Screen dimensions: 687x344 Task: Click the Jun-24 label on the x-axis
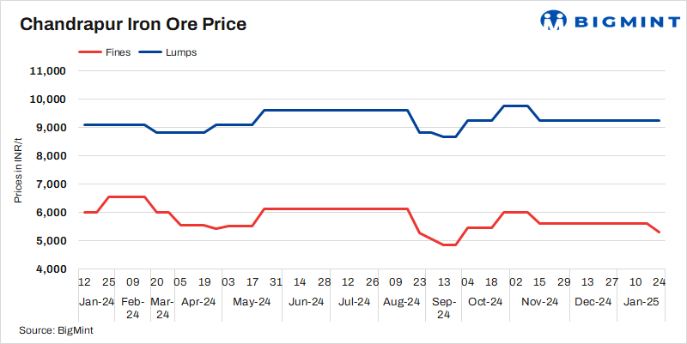point(306,302)
